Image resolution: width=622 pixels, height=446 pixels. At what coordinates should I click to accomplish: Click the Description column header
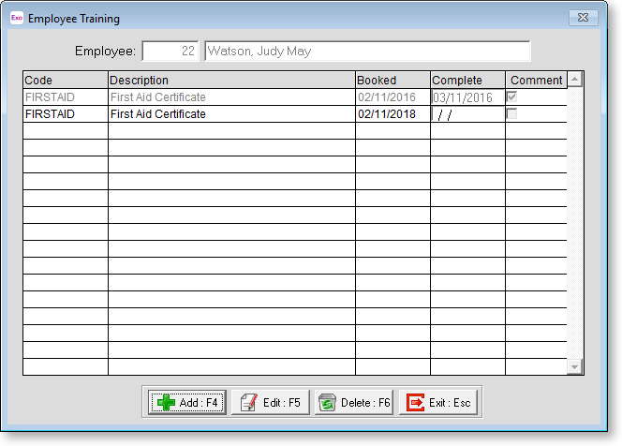point(231,81)
